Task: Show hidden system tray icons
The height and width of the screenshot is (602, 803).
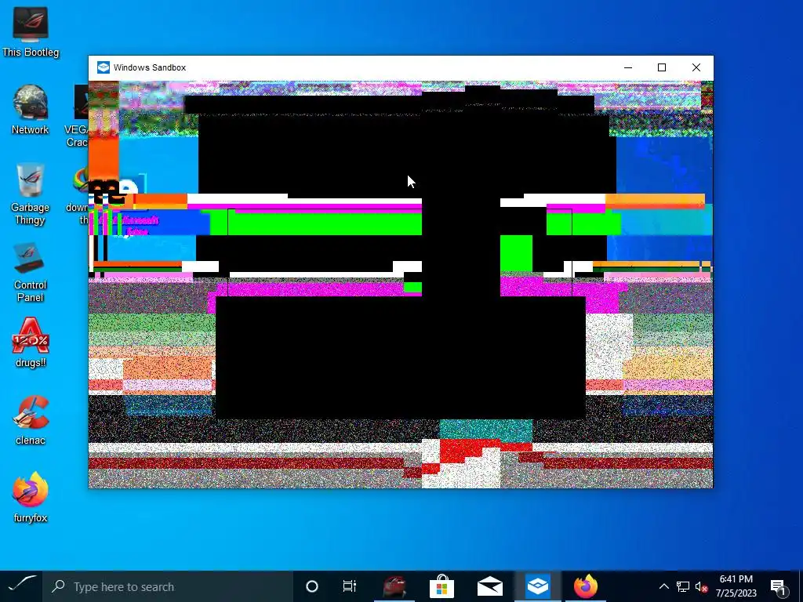Action: [x=663, y=586]
